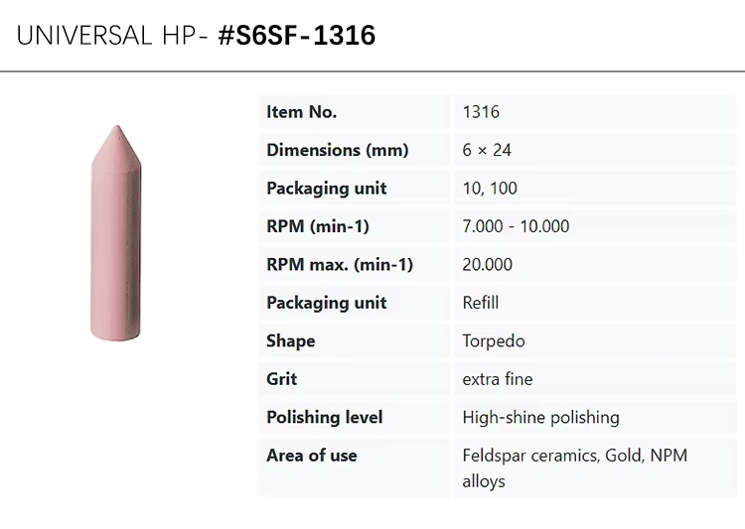Click the Feldspar ceramics, Gold, NPM alloys text

[574, 468]
